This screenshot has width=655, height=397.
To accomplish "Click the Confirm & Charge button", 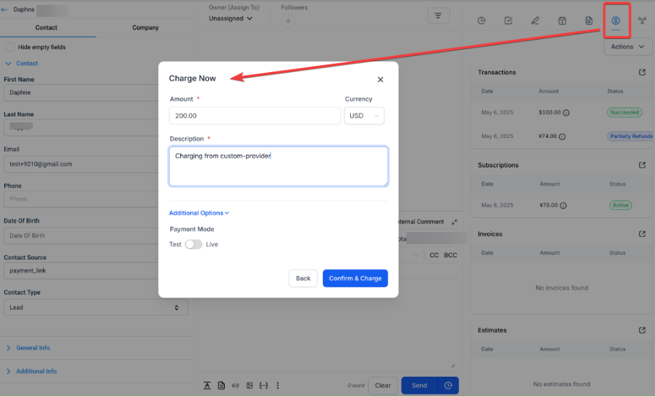I will pyautogui.click(x=355, y=279).
